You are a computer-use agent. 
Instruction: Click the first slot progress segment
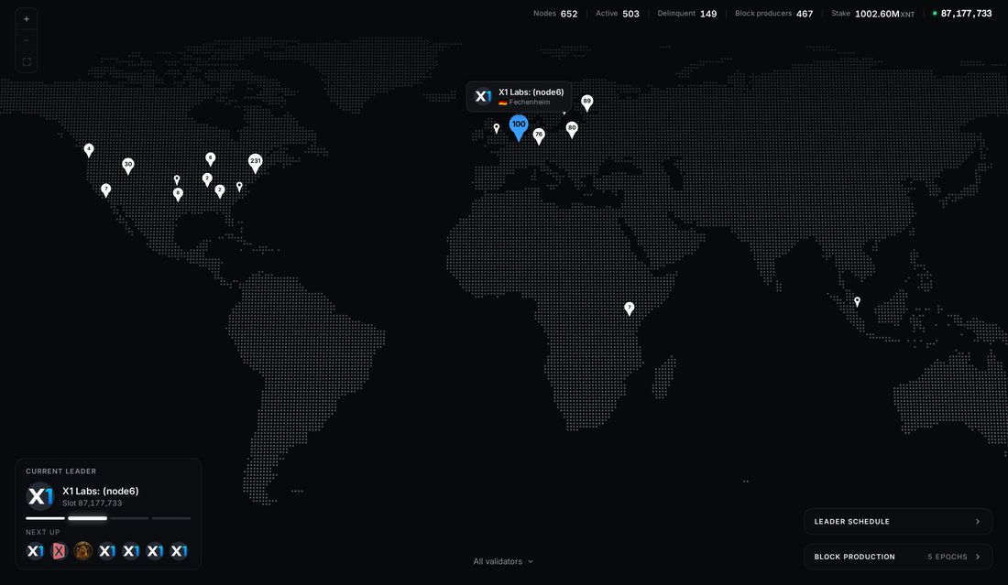45,518
